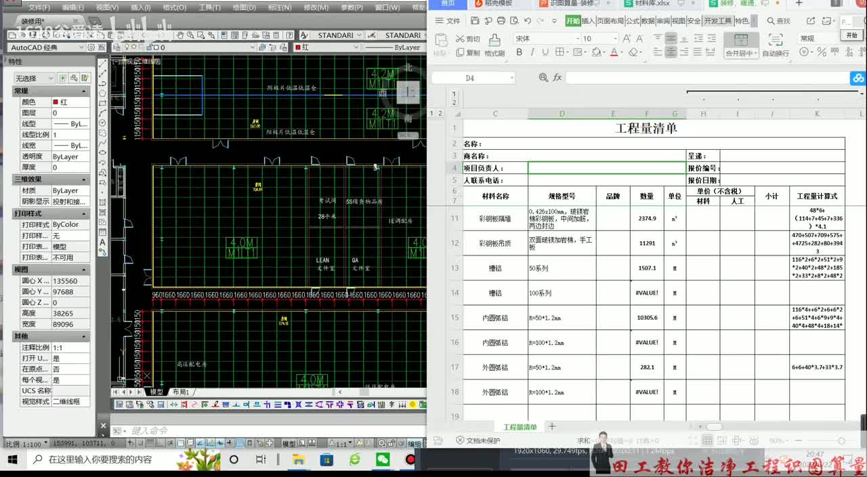Screen dimensions: 867x477
Task: Click the Copy (复制) icon in WPS
Action: (468, 52)
